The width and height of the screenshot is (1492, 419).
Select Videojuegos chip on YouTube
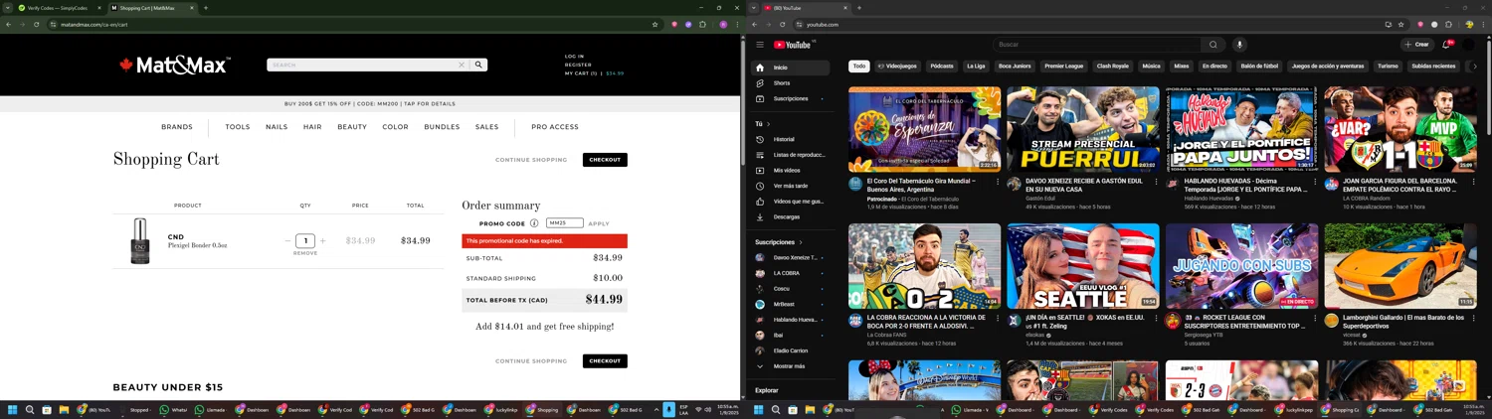point(897,67)
